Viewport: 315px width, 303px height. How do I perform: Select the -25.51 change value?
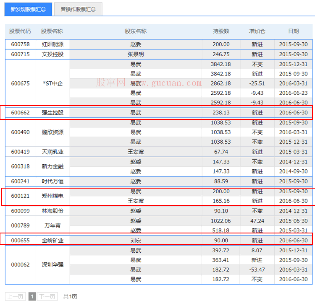click(257, 83)
